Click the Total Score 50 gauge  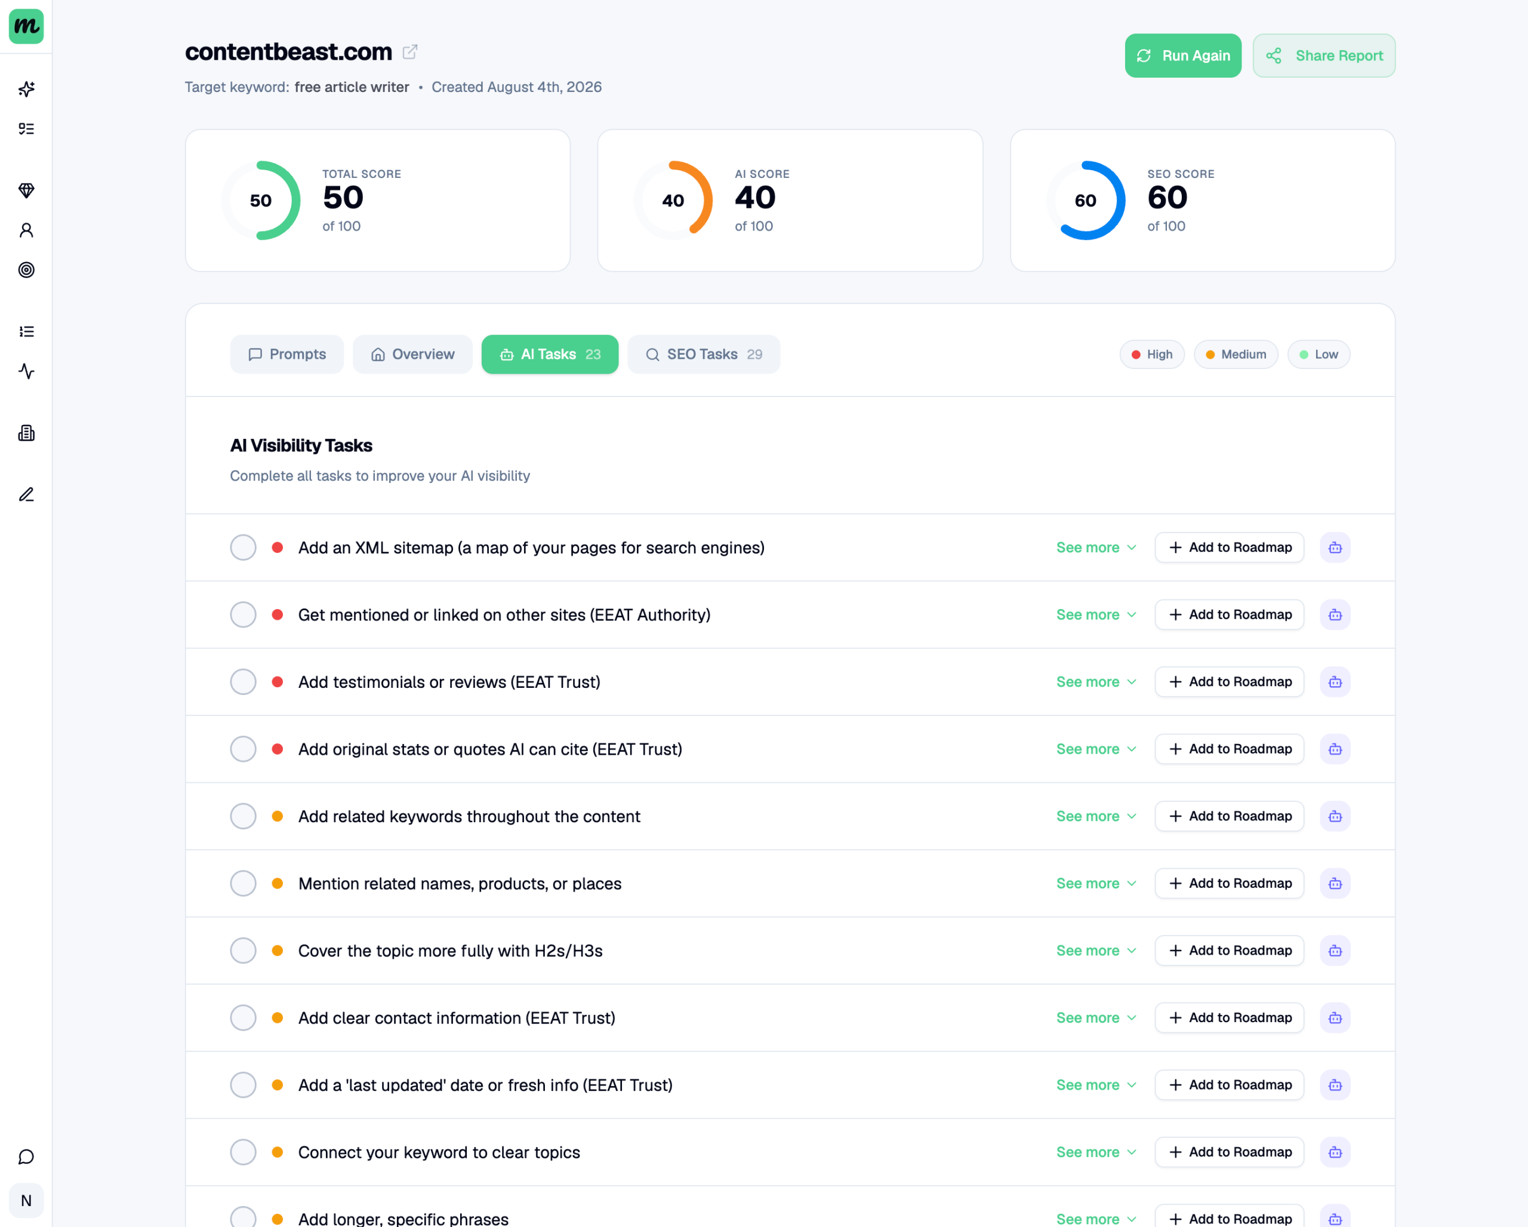point(261,201)
